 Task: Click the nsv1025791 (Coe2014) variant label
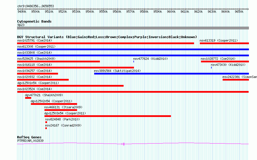35,40
